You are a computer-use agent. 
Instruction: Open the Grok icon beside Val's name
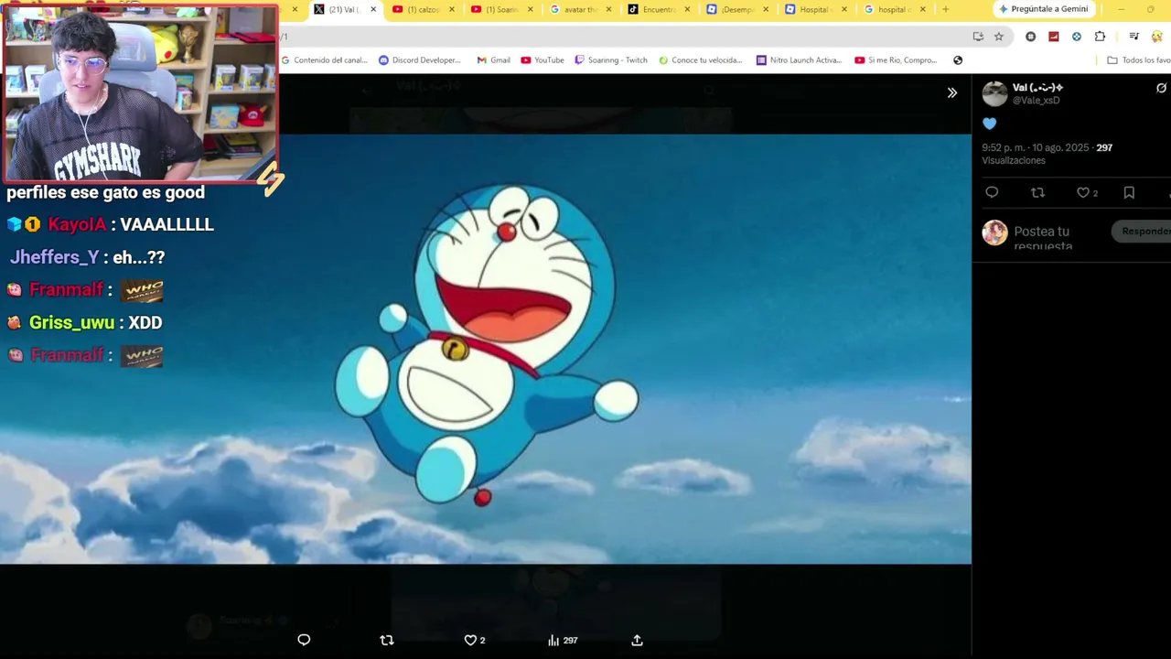coord(1161,88)
